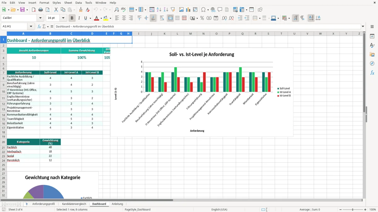Screen dimensions: 378x212
Task: Click the Copy icon
Action: 63,10
